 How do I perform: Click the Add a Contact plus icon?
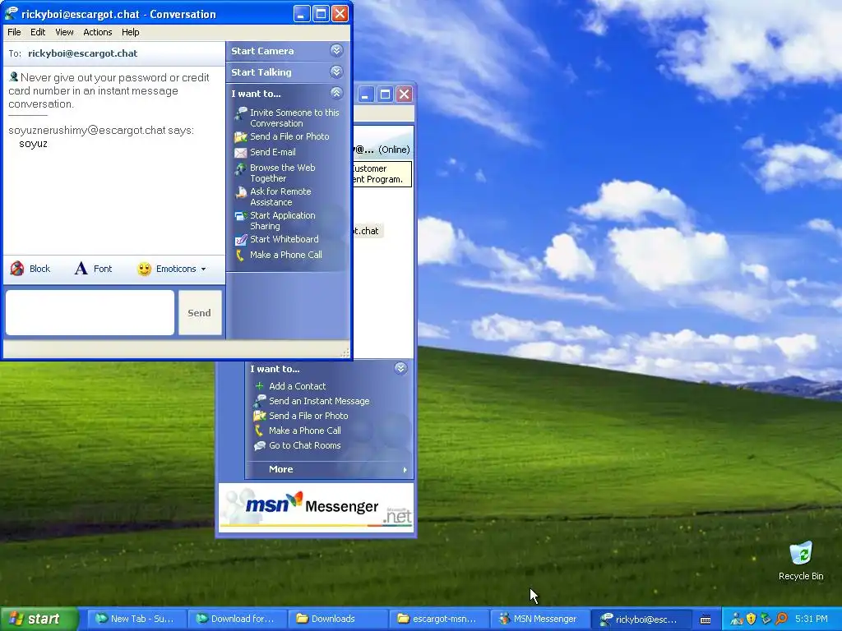point(259,386)
